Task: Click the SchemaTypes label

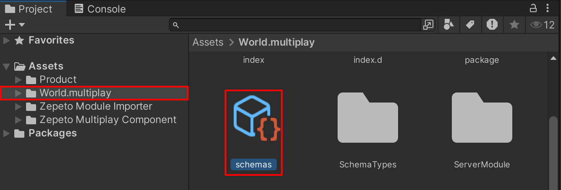Action: [x=368, y=164]
